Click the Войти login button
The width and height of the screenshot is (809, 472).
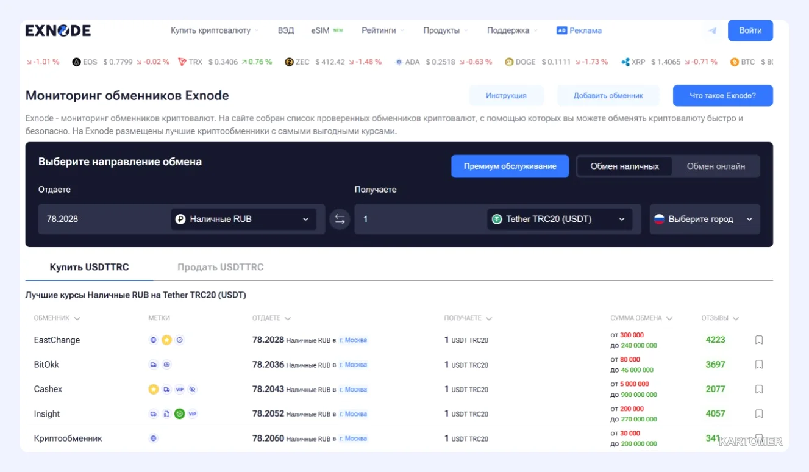click(x=750, y=30)
